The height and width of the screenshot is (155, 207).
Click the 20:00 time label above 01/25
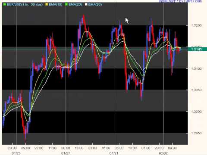click(x=12, y=148)
